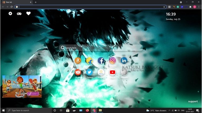This screenshot has width=202, height=113.
Task: Bookmark this page with the star icon
Action: (x=164, y=7)
